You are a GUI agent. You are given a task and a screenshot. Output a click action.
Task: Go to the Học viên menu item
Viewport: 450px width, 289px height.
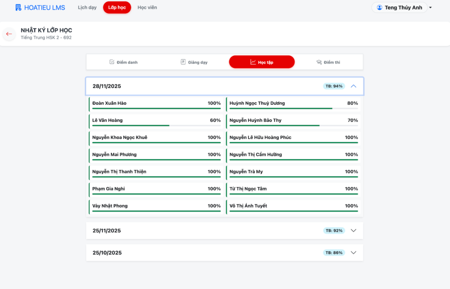pos(147,7)
